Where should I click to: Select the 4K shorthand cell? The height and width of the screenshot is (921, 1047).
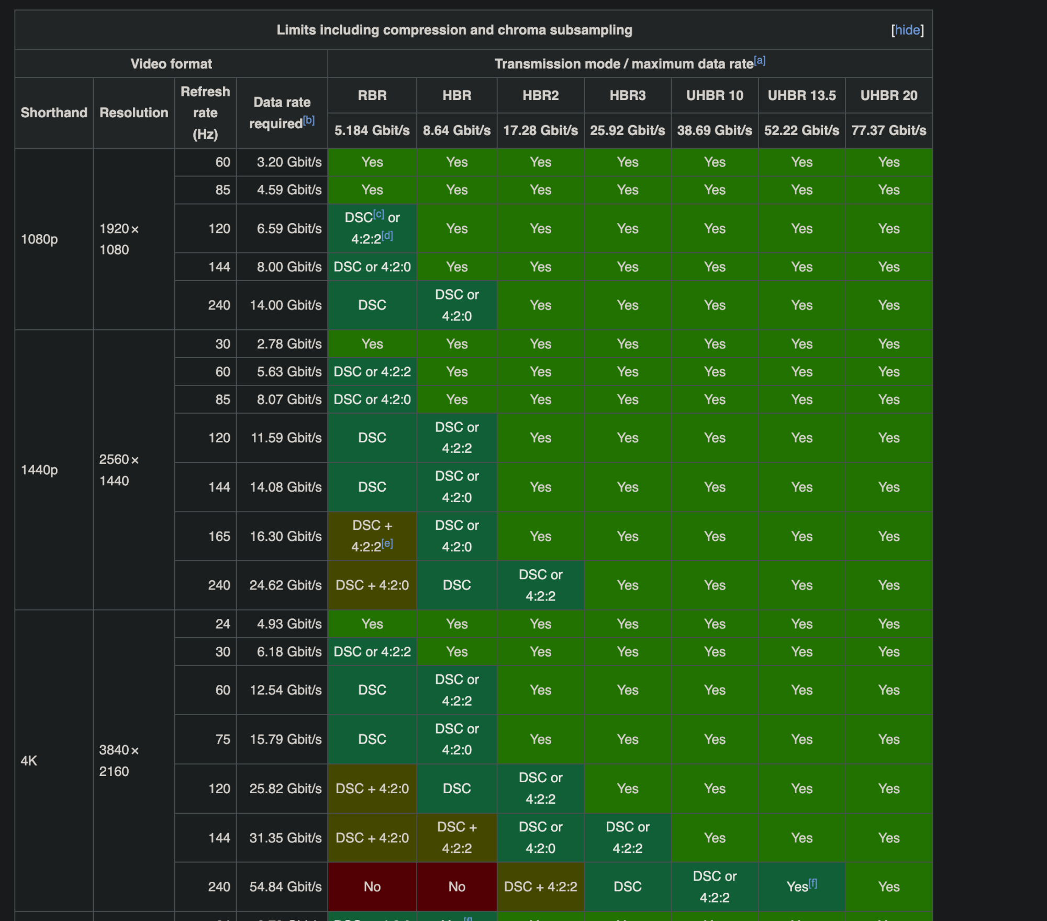(54, 760)
